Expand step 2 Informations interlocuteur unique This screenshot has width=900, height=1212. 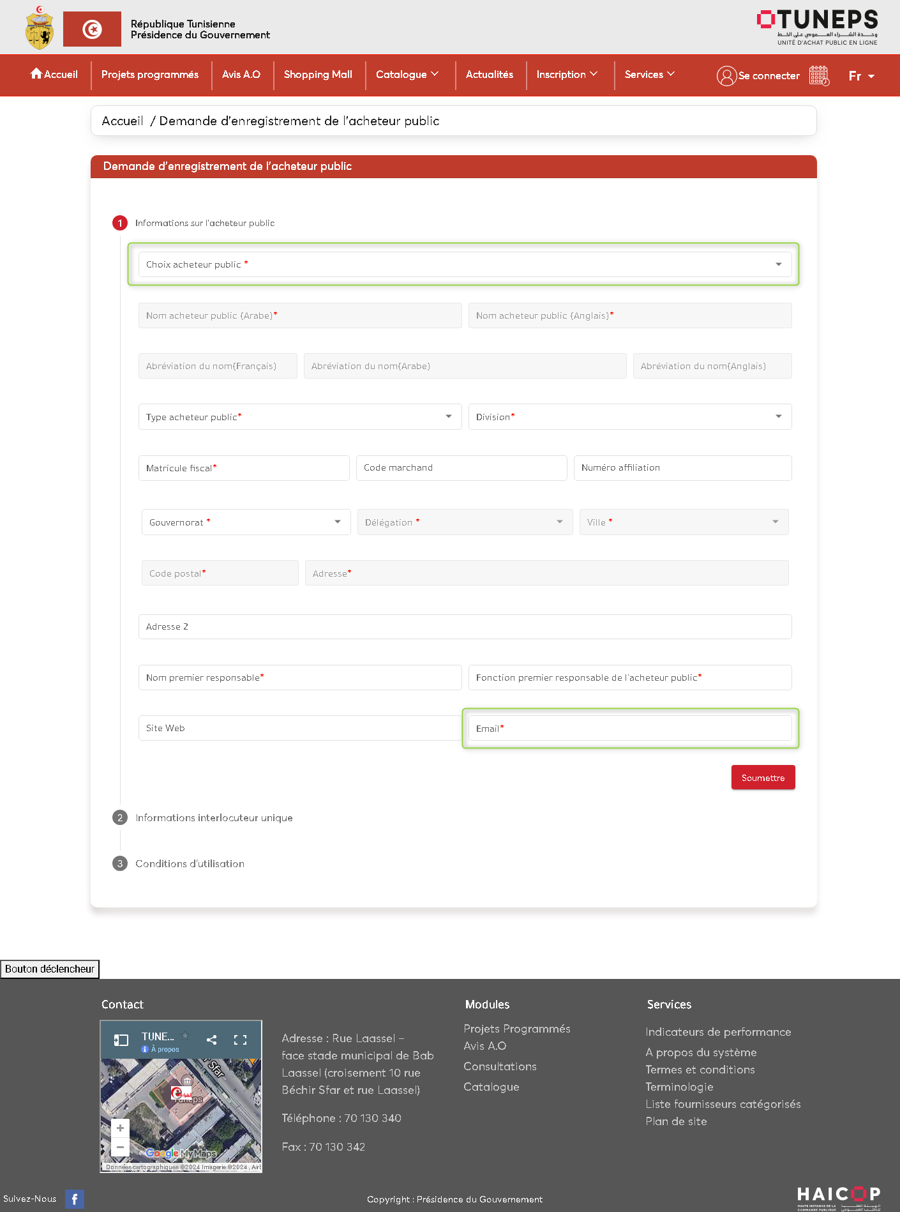click(x=214, y=818)
